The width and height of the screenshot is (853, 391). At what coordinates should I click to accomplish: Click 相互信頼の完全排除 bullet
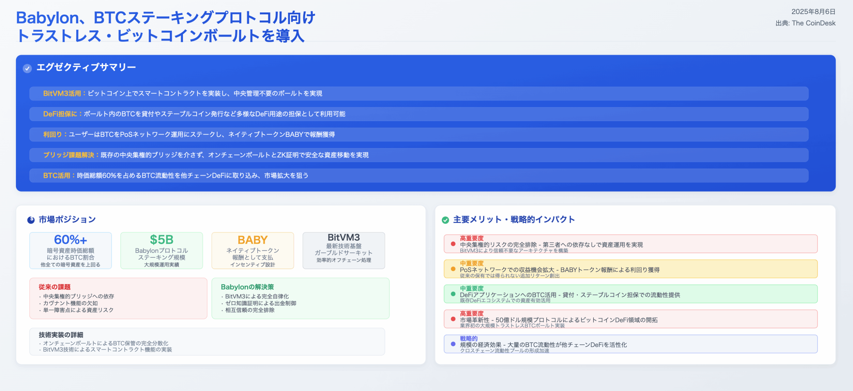[x=250, y=310]
